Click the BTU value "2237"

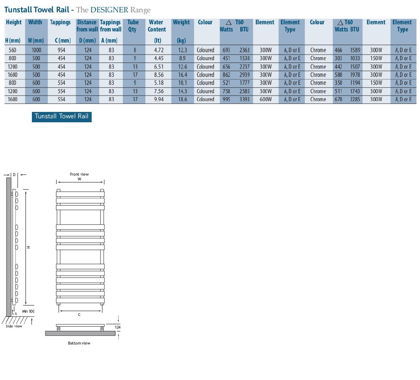(x=245, y=67)
